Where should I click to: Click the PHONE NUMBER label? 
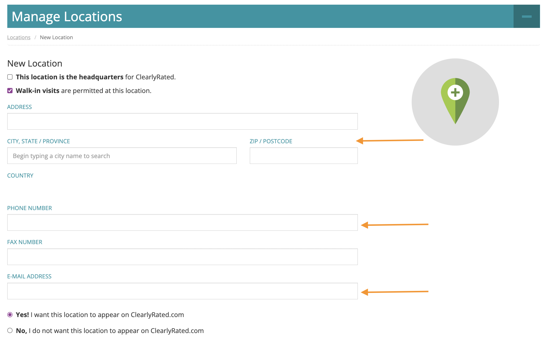[x=29, y=208]
